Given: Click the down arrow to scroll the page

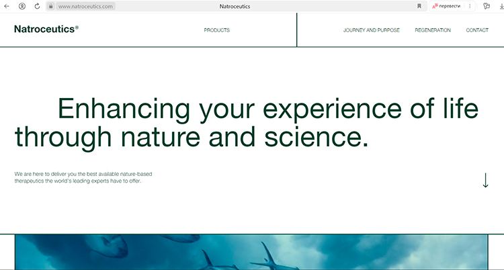Looking at the screenshot, I should [485, 180].
